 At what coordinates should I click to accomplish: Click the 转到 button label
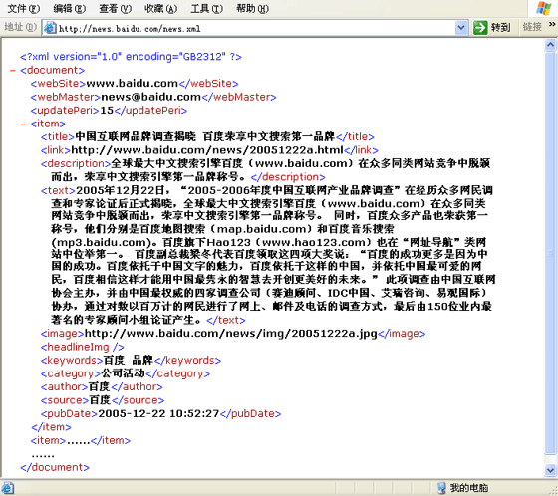[x=500, y=28]
